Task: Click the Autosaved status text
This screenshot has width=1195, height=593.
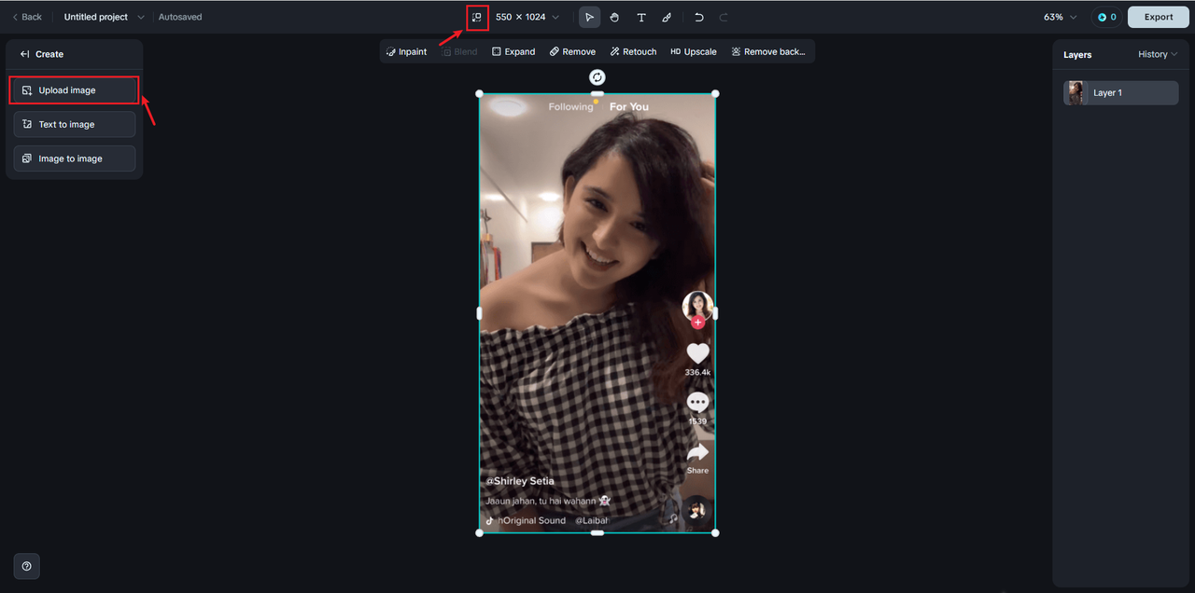Action: [x=180, y=17]
